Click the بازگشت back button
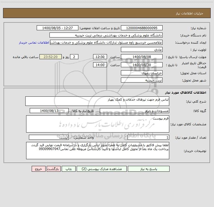Image resolution: width=214 pixels, height=207 pixels. tap(53, 169)
